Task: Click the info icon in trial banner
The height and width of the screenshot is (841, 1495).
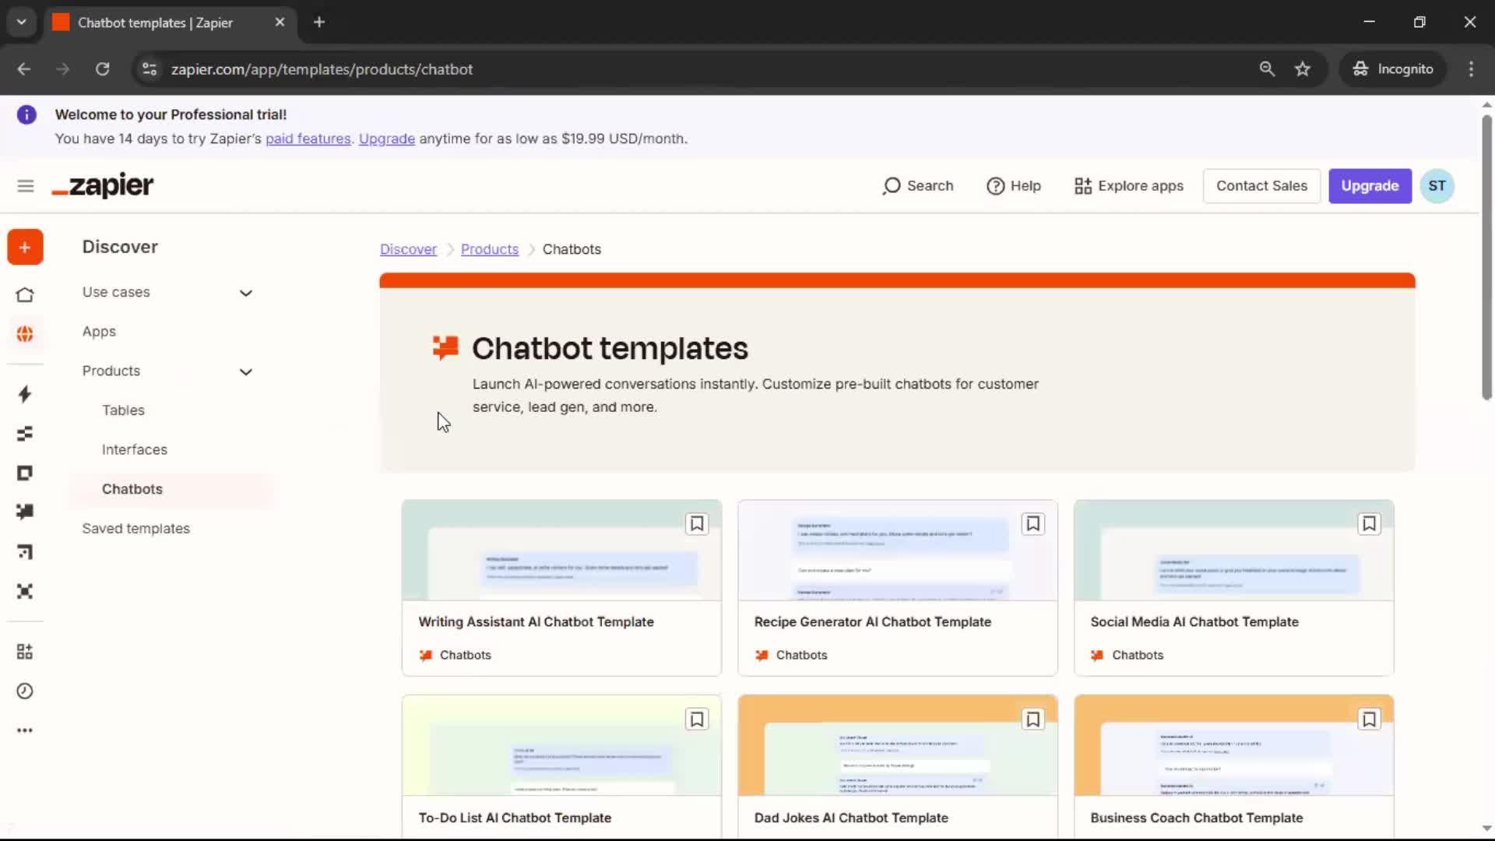Action: (x=26, y=115)
